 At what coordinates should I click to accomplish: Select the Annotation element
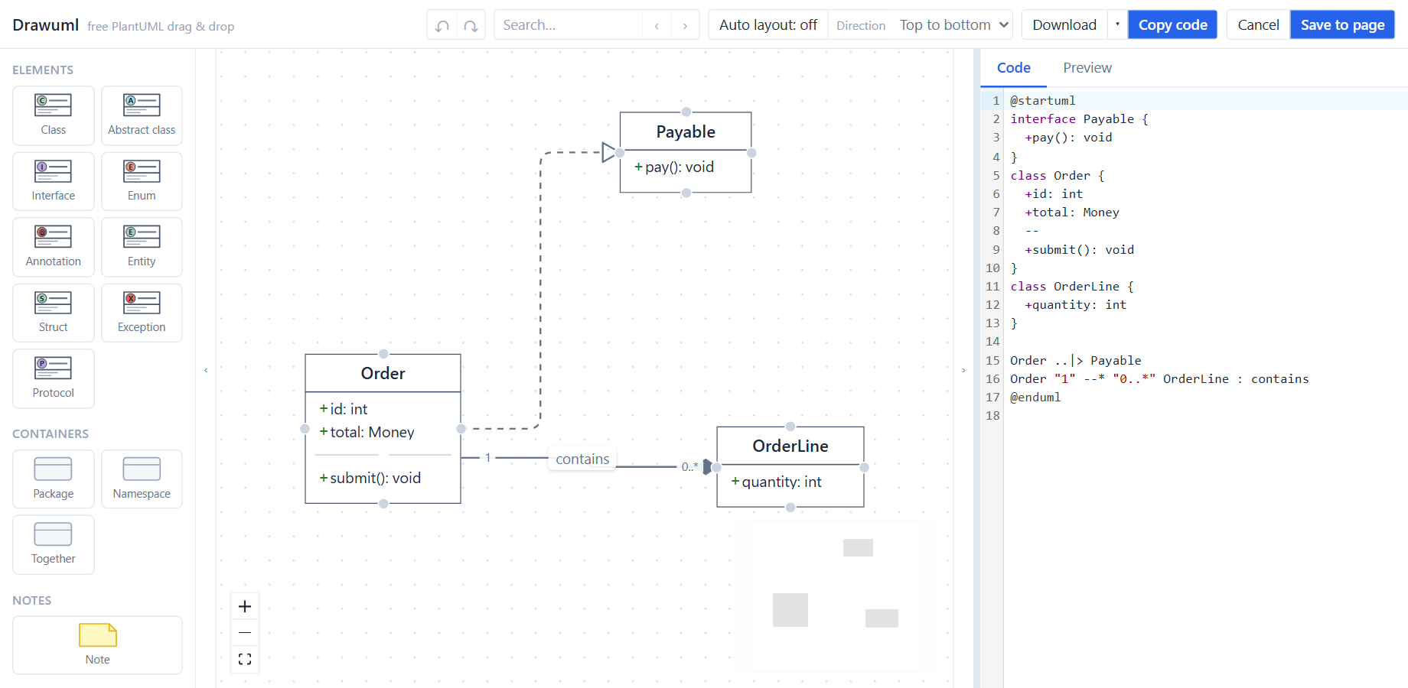coord(54,247)
